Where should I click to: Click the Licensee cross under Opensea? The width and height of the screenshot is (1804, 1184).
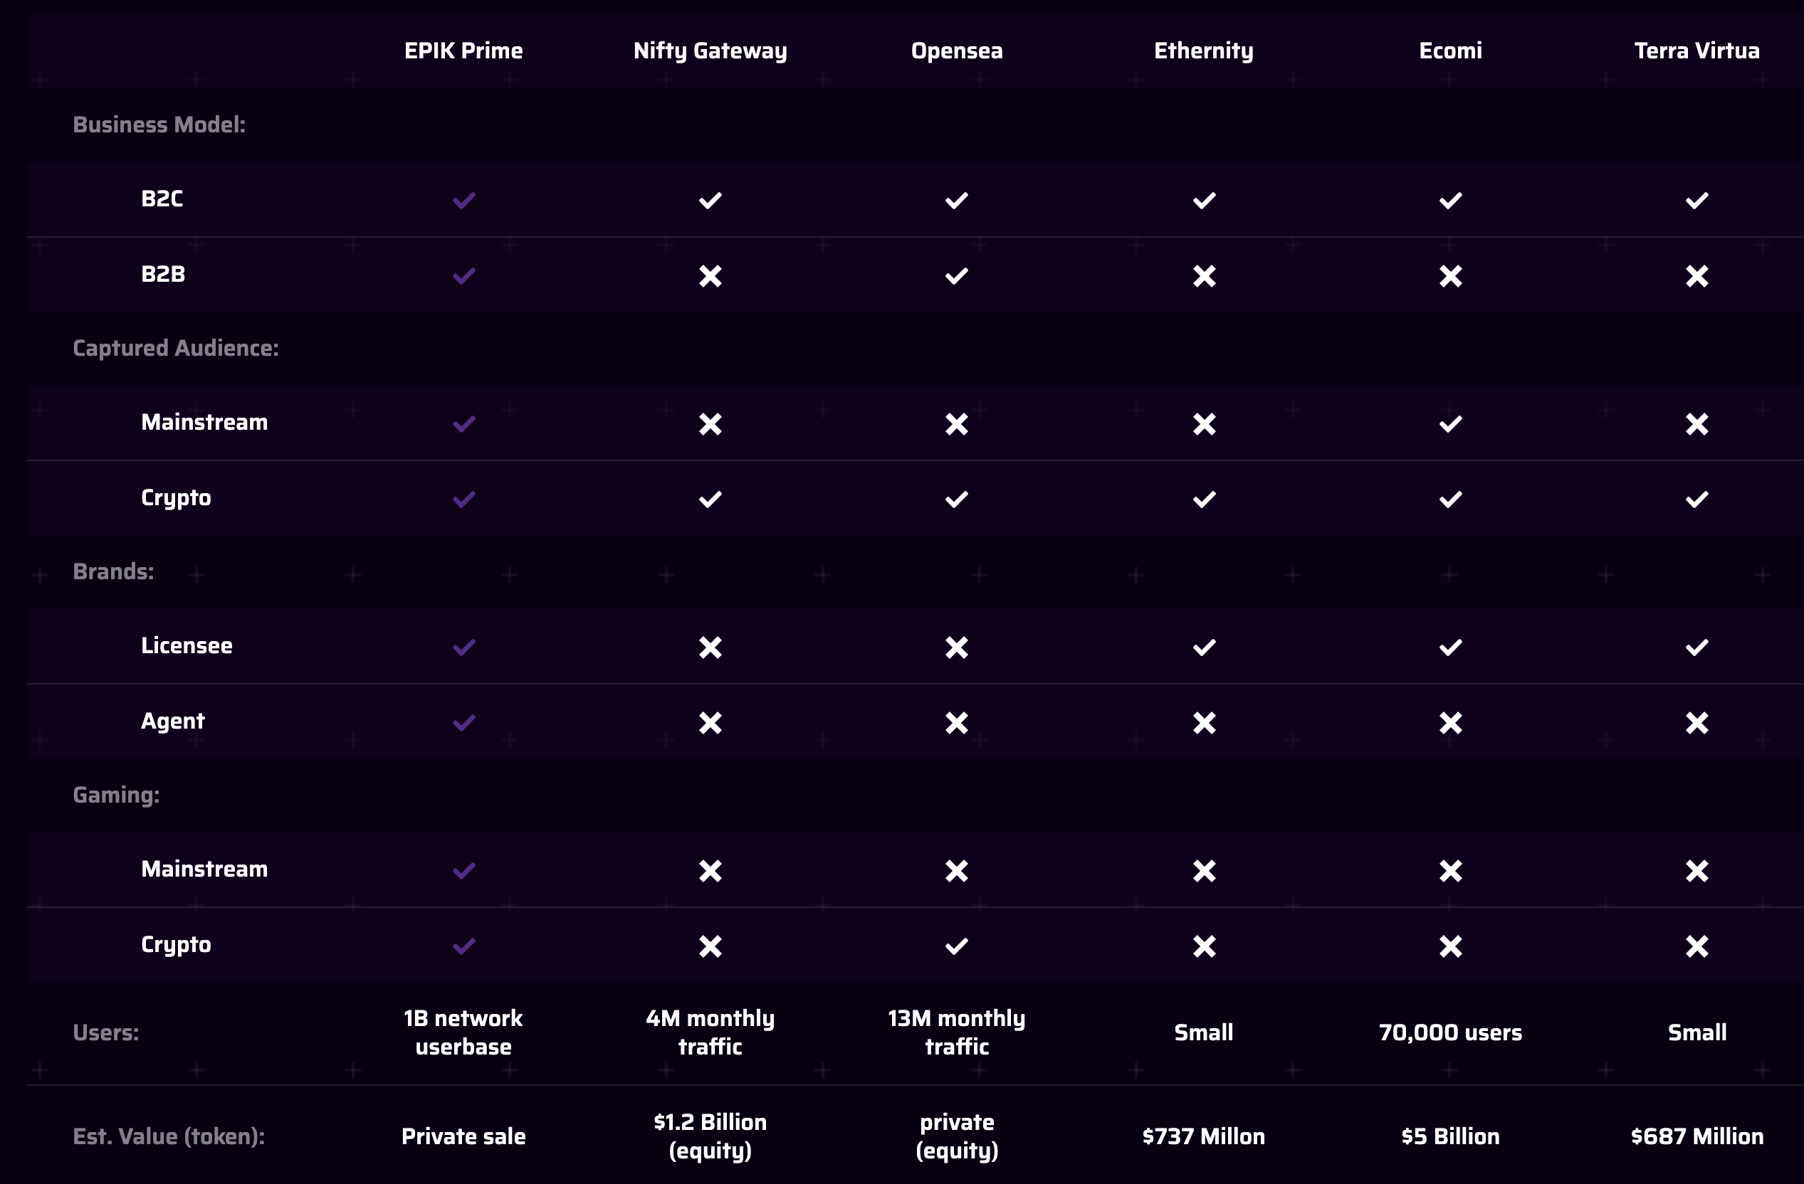957,647
